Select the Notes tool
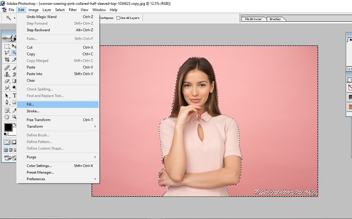The width and height of the screenshot is (352, 219). tap(7, 111)
